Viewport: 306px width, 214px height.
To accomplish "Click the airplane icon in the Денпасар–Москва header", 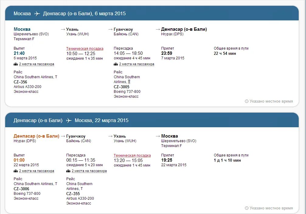I will click(x=69, y=121).
